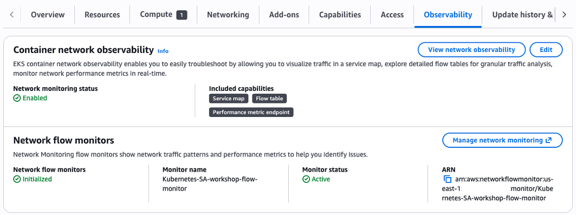
Task: Edit container network observability settings
Action: pos(546,50)
